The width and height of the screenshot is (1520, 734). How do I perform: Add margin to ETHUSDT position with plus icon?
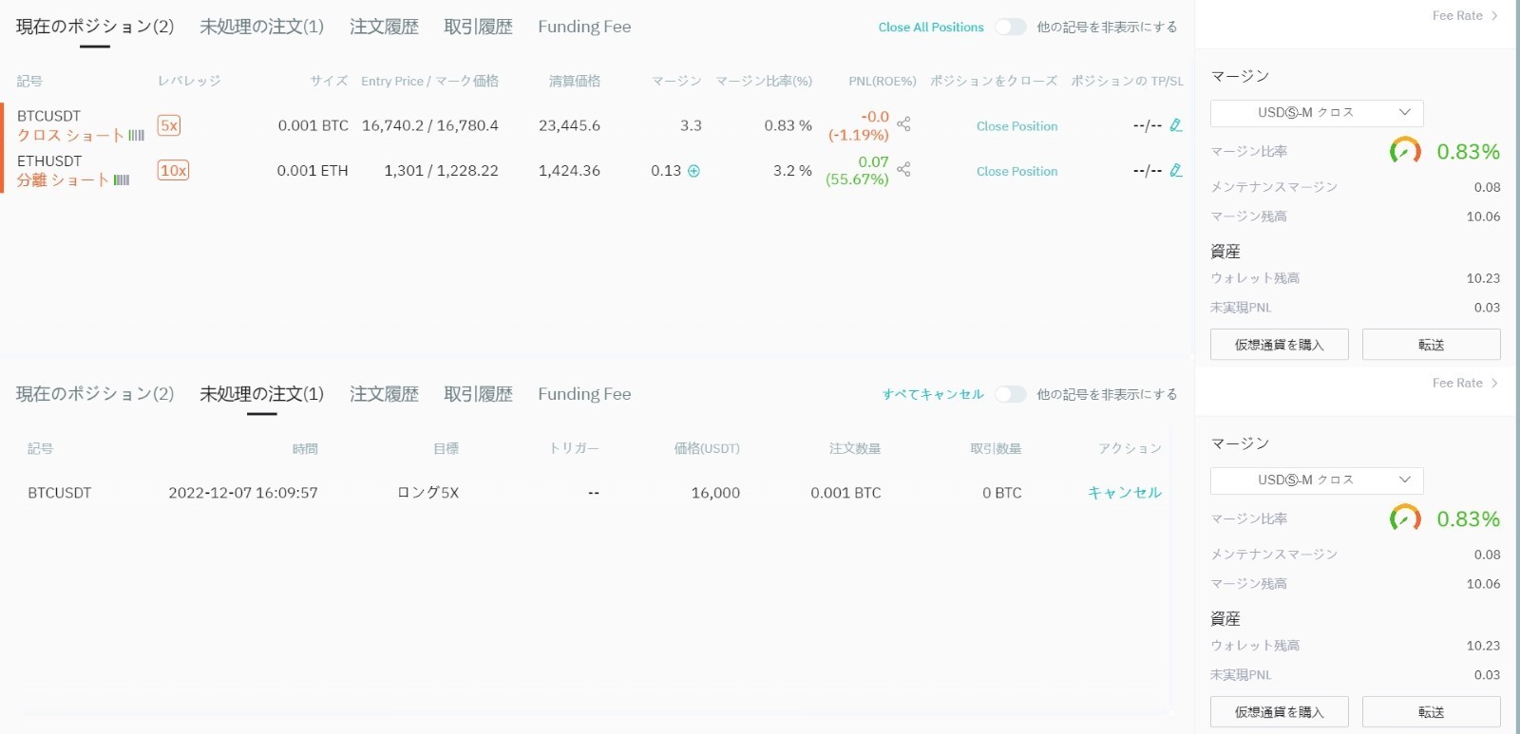[693, 171]
